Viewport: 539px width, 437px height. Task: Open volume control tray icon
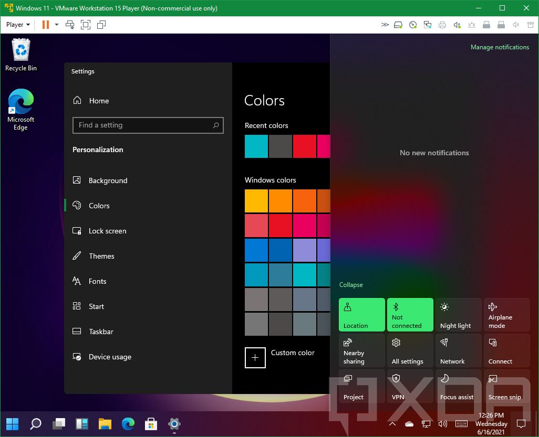(443, 424)
